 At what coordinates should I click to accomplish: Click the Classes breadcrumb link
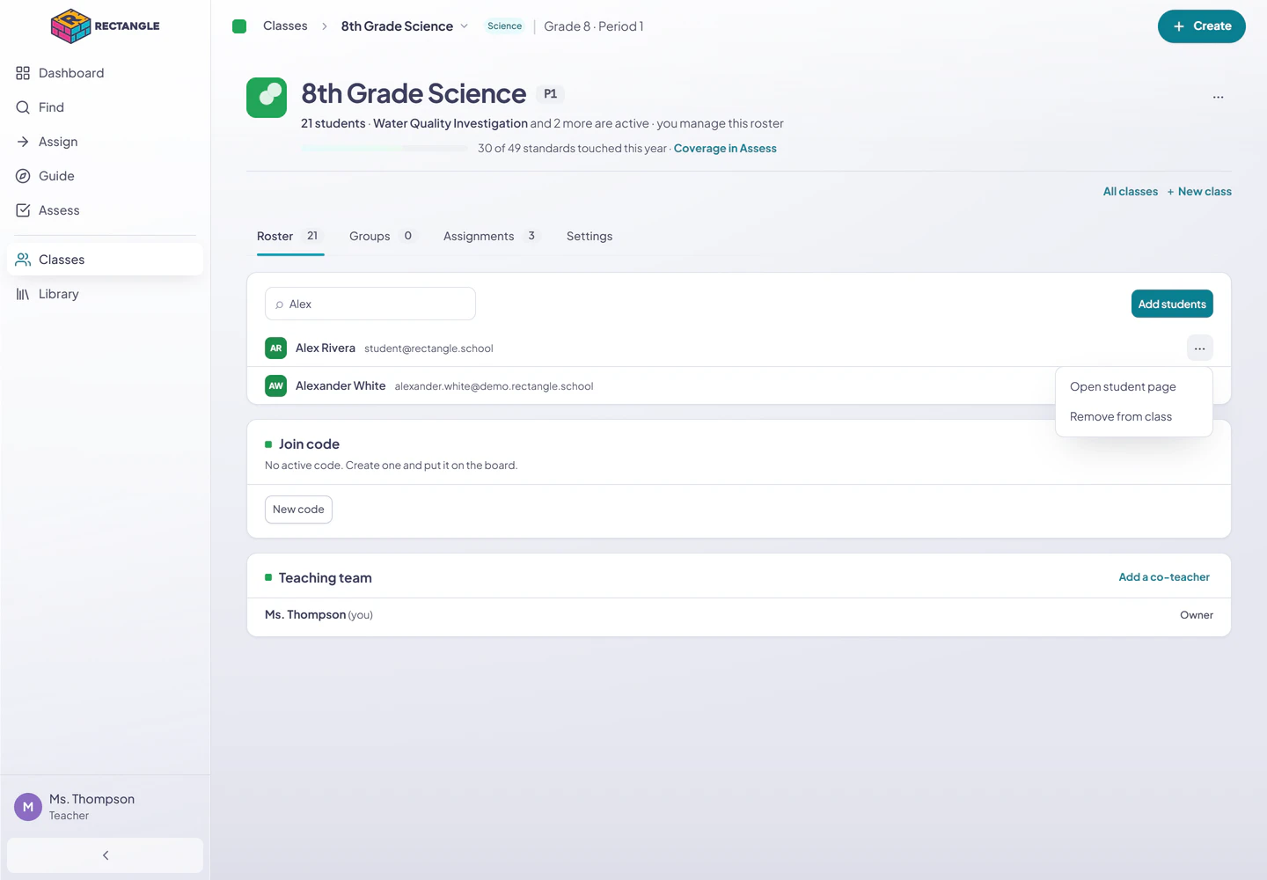coord(285,26)
